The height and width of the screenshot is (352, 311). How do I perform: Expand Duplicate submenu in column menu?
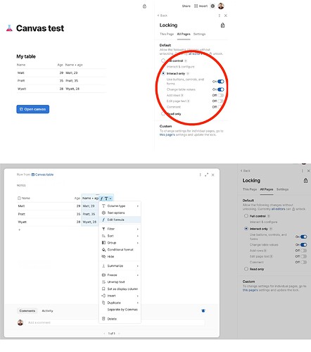(120, 303)
